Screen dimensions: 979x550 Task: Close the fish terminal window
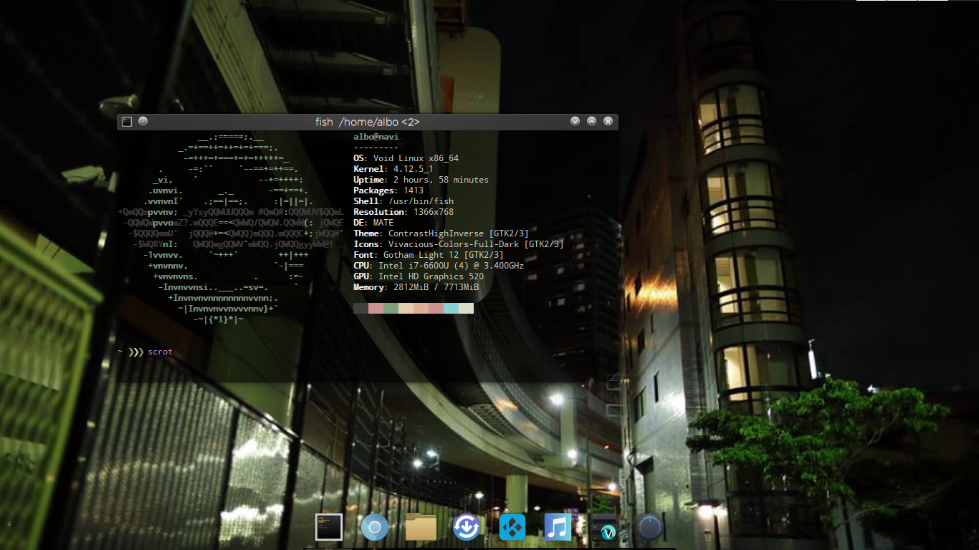point(608,122)
